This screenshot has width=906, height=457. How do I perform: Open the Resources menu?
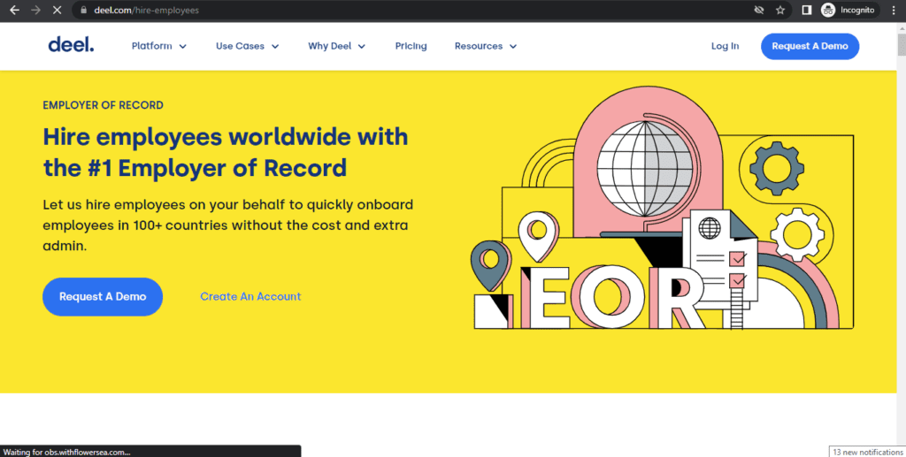pos(486,46)
